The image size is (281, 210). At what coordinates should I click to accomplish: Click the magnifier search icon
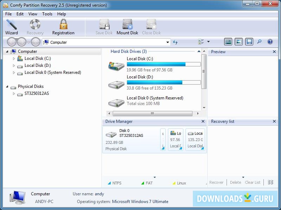259,42
